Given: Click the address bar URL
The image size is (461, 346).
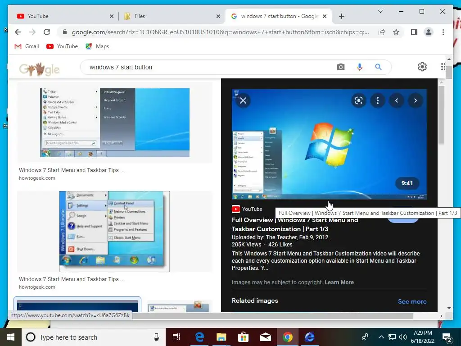Looking at the screenshot, I should click(x=220, y=32).
